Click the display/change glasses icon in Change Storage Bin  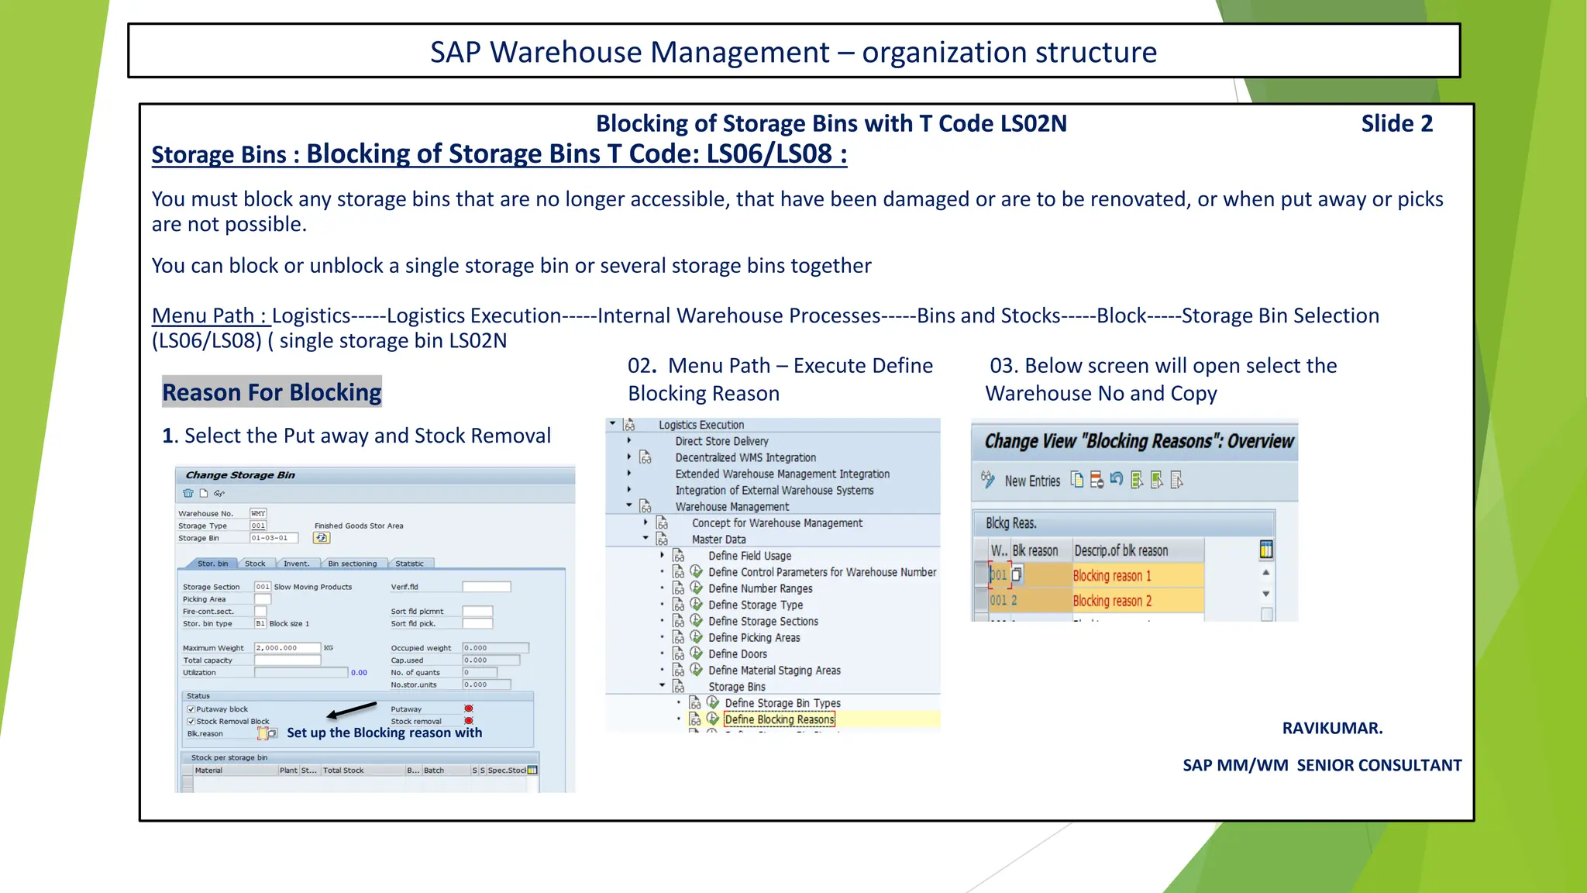tap(219, 493)
